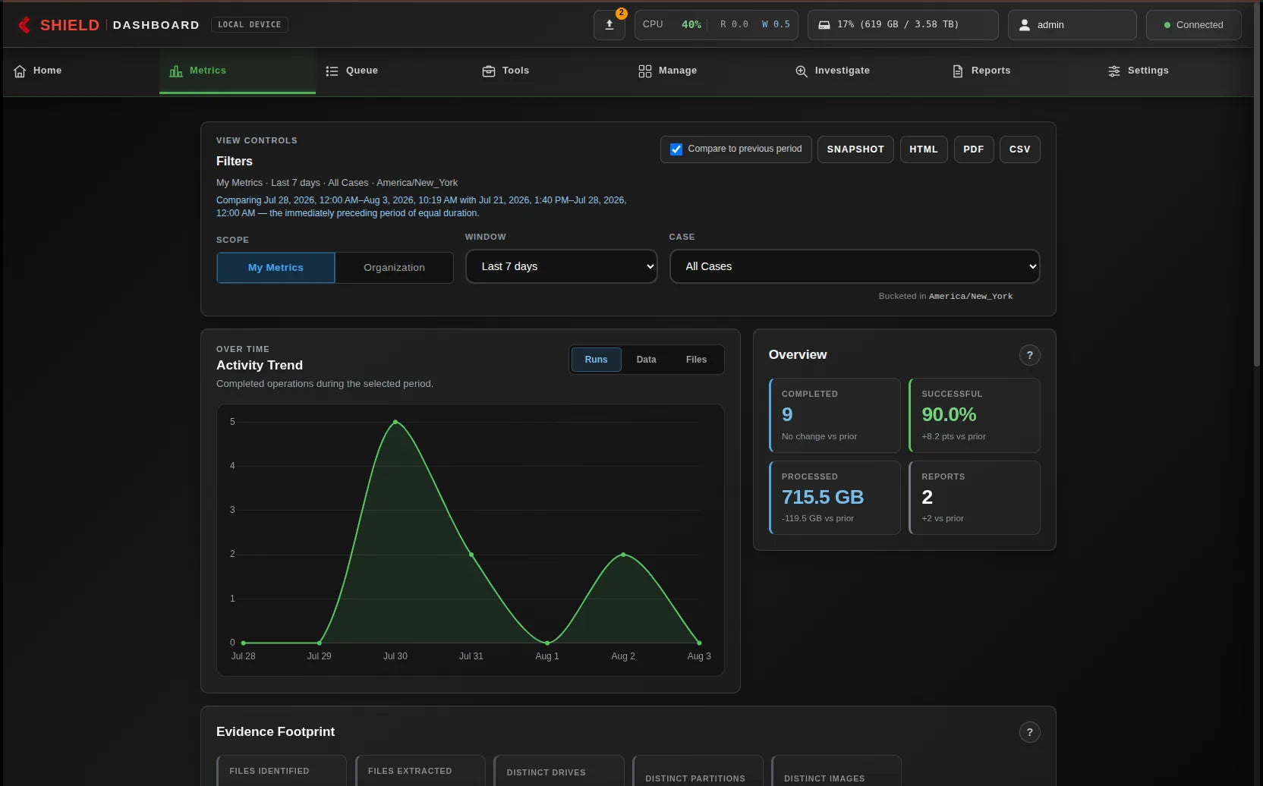Screen dimensions: 1263x786
Task: Open the Investigate tab
Action: (x=863, y=71)
